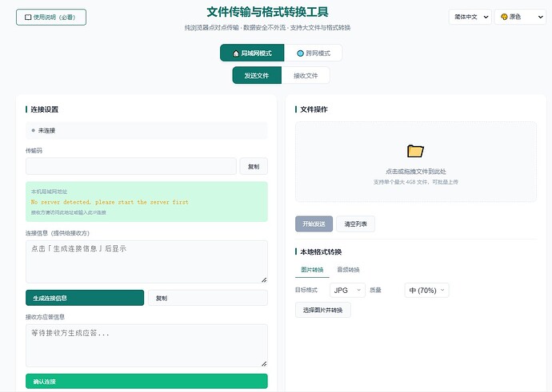Switch to the 音频转换 tab
Image resolution: width=552 pixels, height=392 pixels.
click(348, 270)
